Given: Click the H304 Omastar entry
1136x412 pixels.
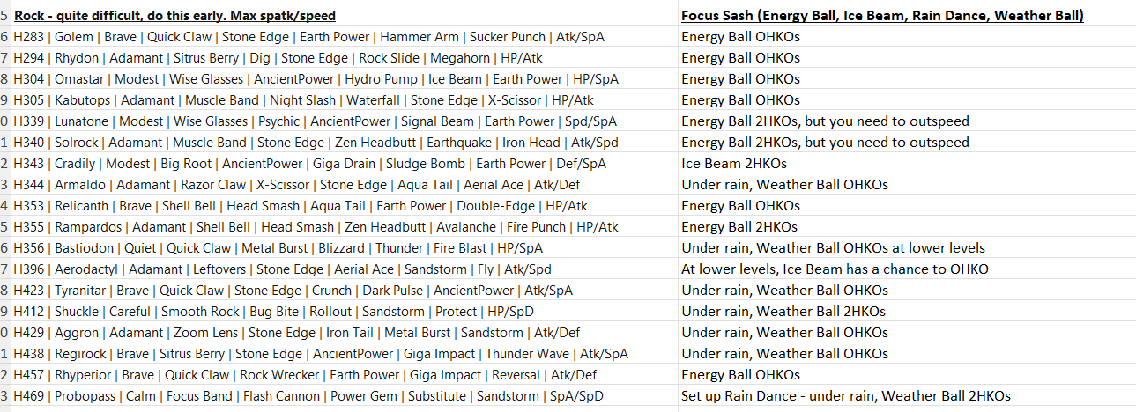Looking at the screenshot, I should [345, 79].
